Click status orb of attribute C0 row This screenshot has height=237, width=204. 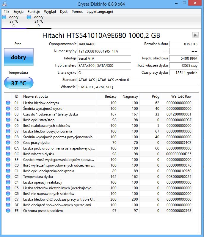(8, 165)
